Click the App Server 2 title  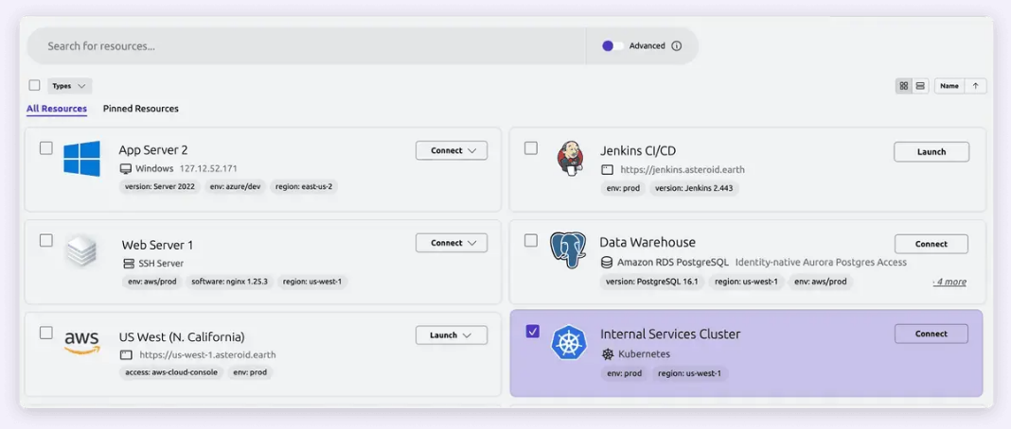(152, 150)
